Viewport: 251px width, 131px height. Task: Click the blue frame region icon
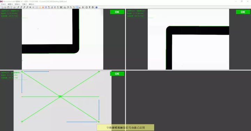pos(46,7)
